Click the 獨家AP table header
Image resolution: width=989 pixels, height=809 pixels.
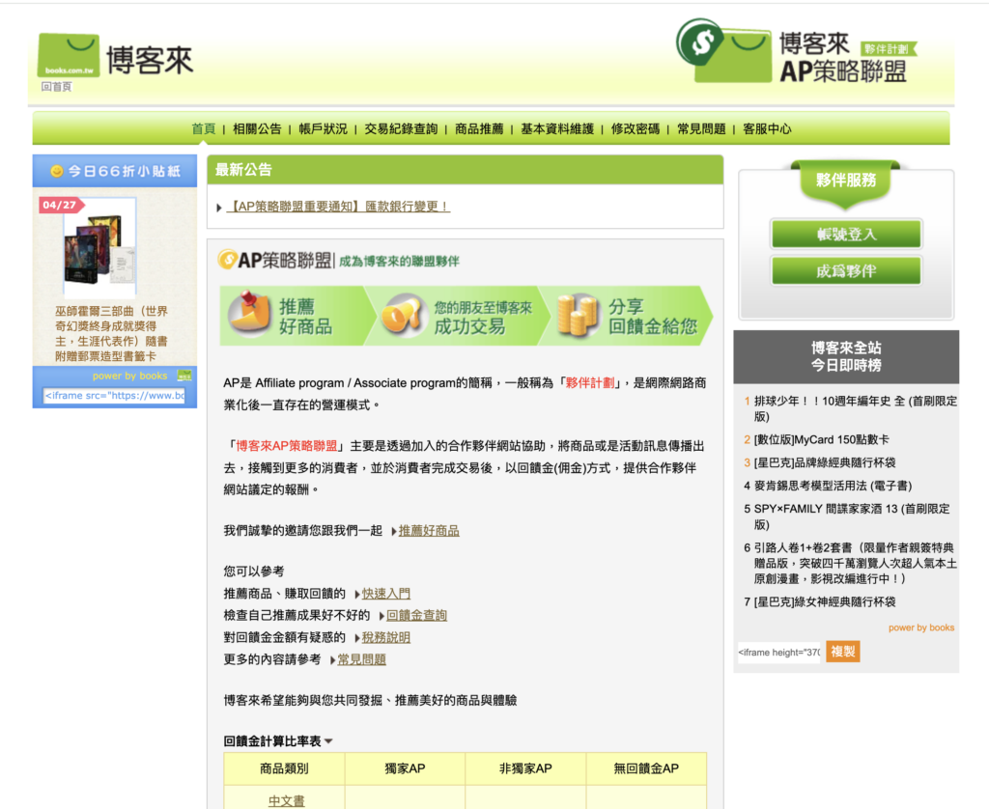pos(405,768)
